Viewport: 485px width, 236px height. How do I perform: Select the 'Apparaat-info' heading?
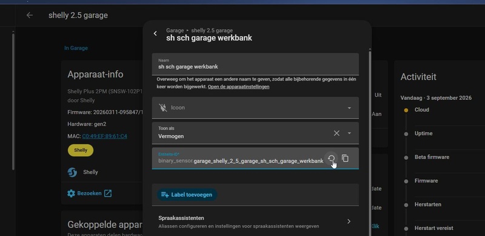click(x=95, y=74)
